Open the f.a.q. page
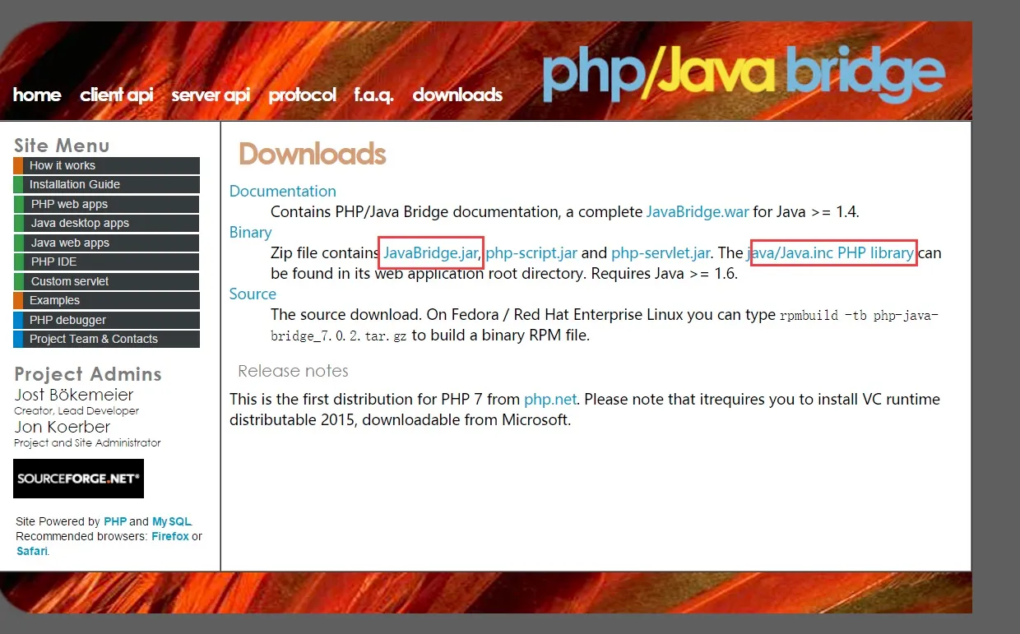 point(373,95)
